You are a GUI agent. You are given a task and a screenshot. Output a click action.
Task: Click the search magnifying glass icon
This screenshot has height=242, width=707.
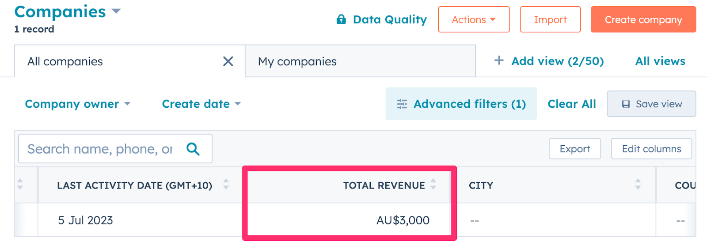(193, 149)
